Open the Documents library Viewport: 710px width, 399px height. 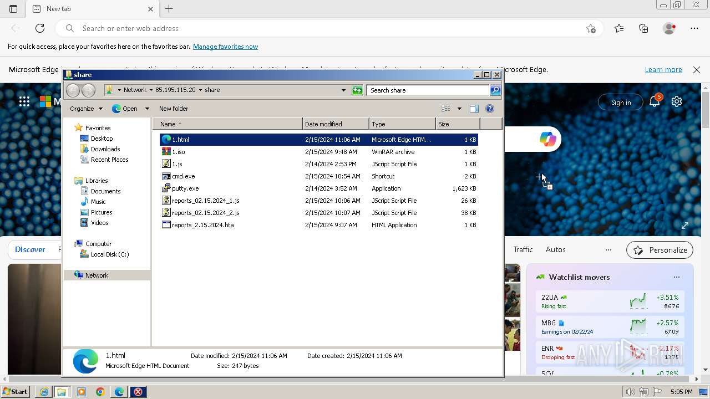(x=105, y=191)
